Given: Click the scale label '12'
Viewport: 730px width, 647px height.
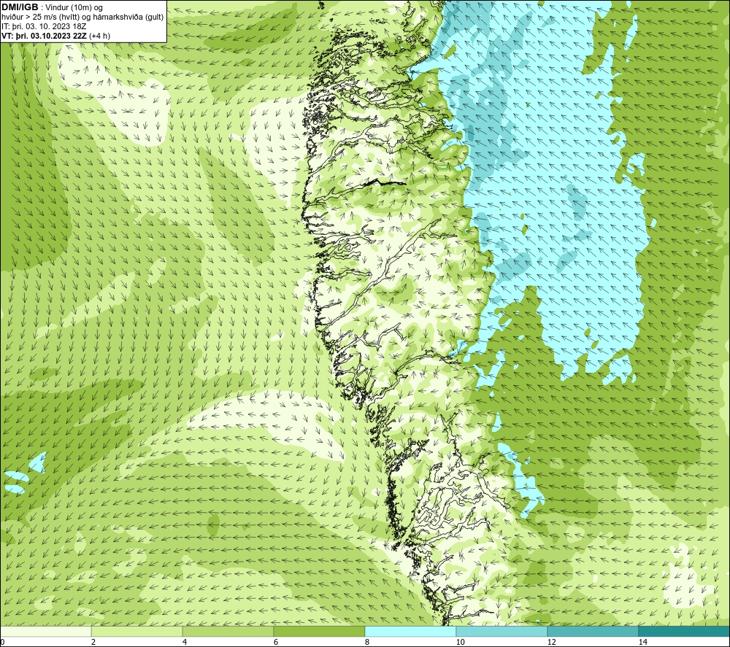Looking at the screenshot, I should point(551,643).
